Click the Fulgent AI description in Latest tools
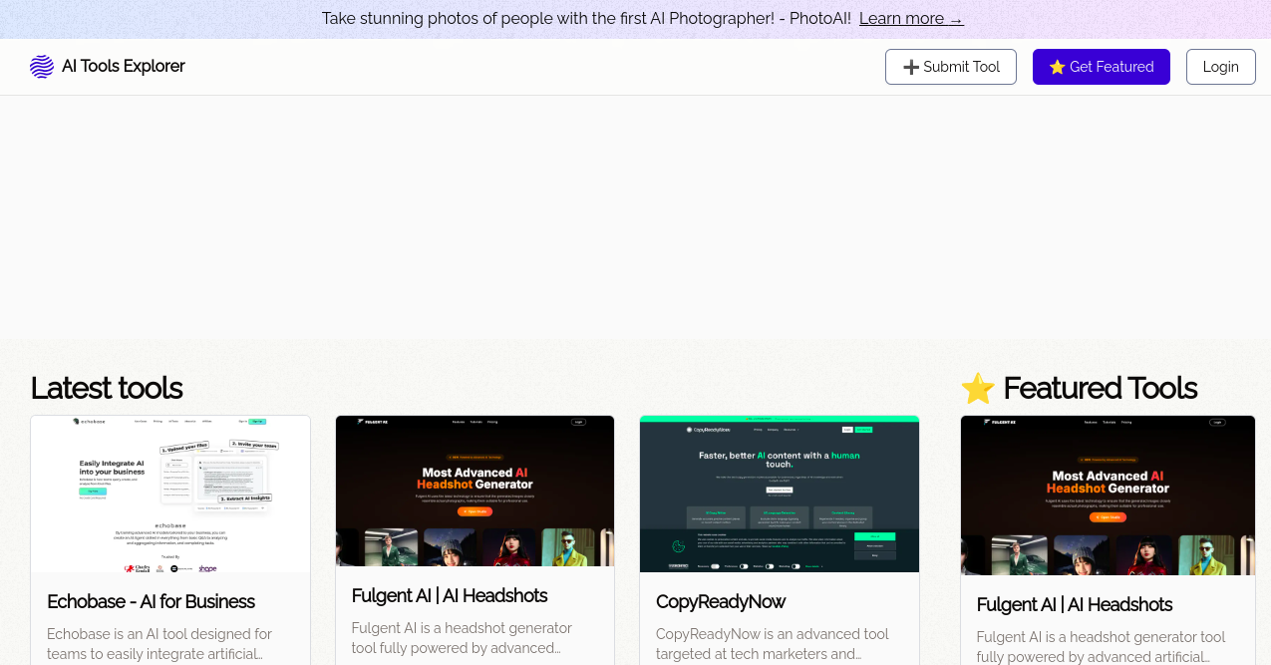This screenshot has width=1271, height=665. tap(462, 639)
